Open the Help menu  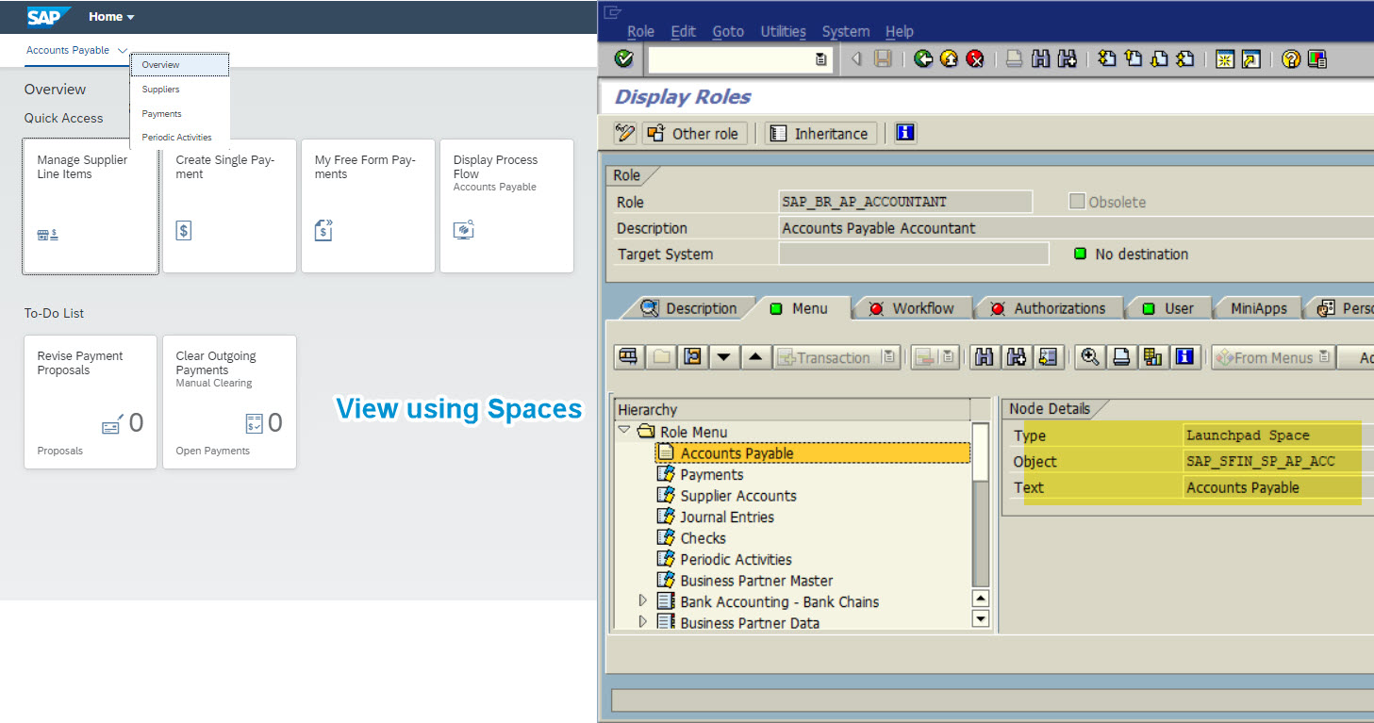[x=900, y=31]
